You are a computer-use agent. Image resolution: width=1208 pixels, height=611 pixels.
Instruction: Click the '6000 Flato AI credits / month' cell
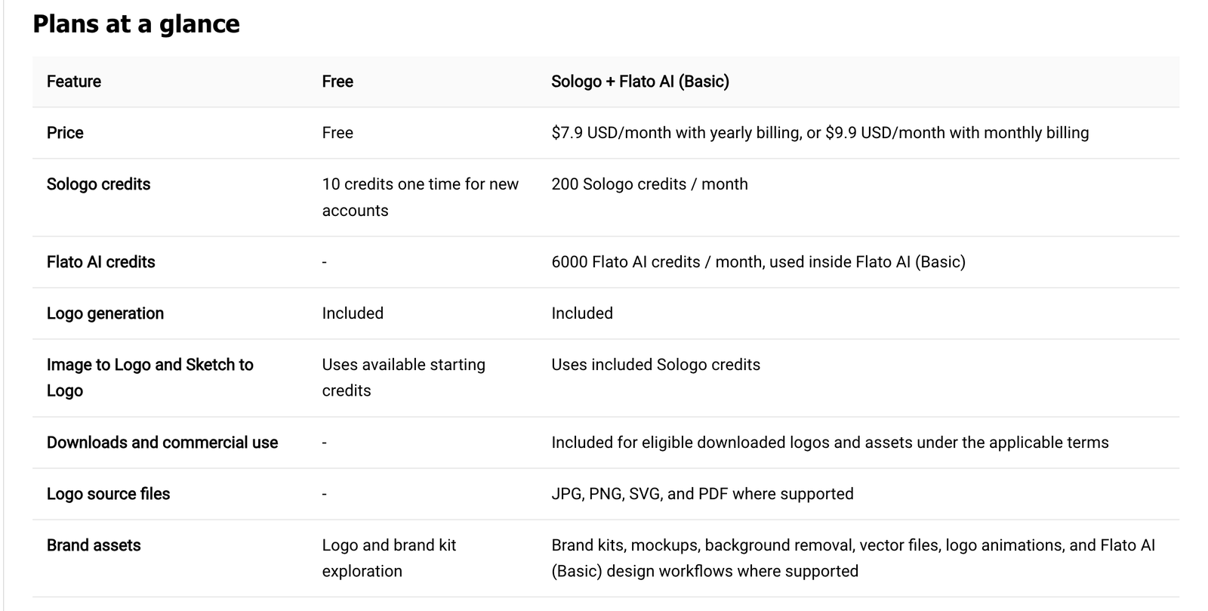pyautogui.click(x=759, y=262)
